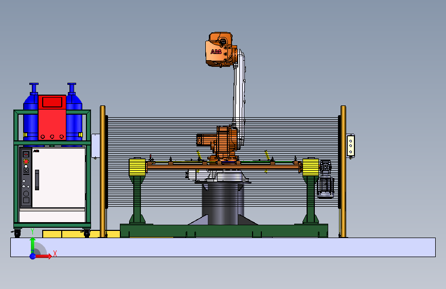The height and width of the screenshot is (289, 446).
Task: Select the dark green base frame
Action: pyautogui.click(x=224, y=231)
